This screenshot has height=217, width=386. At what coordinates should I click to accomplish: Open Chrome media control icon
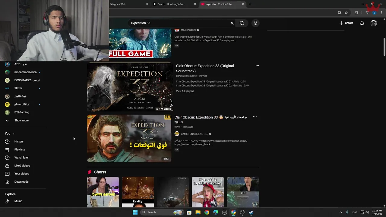point(367,13)
